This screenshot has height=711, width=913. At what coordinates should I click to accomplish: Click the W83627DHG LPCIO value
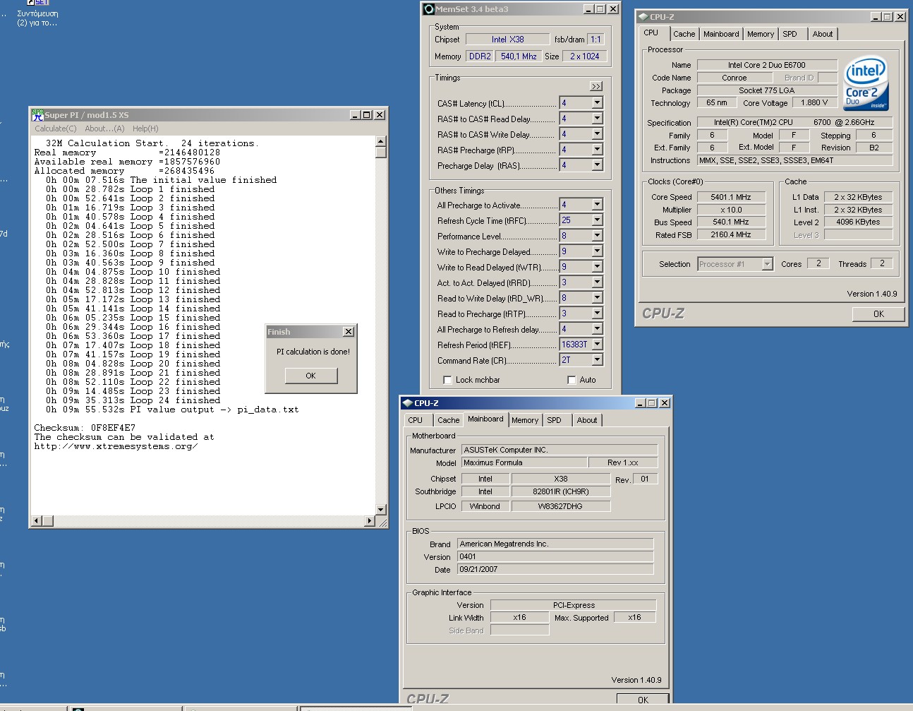point(560,506)
